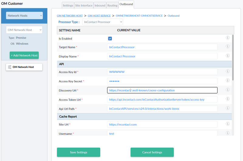
Task: Click Save Settings button
Action: (x=79, y=152)
